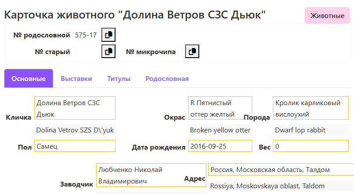354x194 pixels.
Task: Go to the Титулы tab
Action: pos(119,79)
